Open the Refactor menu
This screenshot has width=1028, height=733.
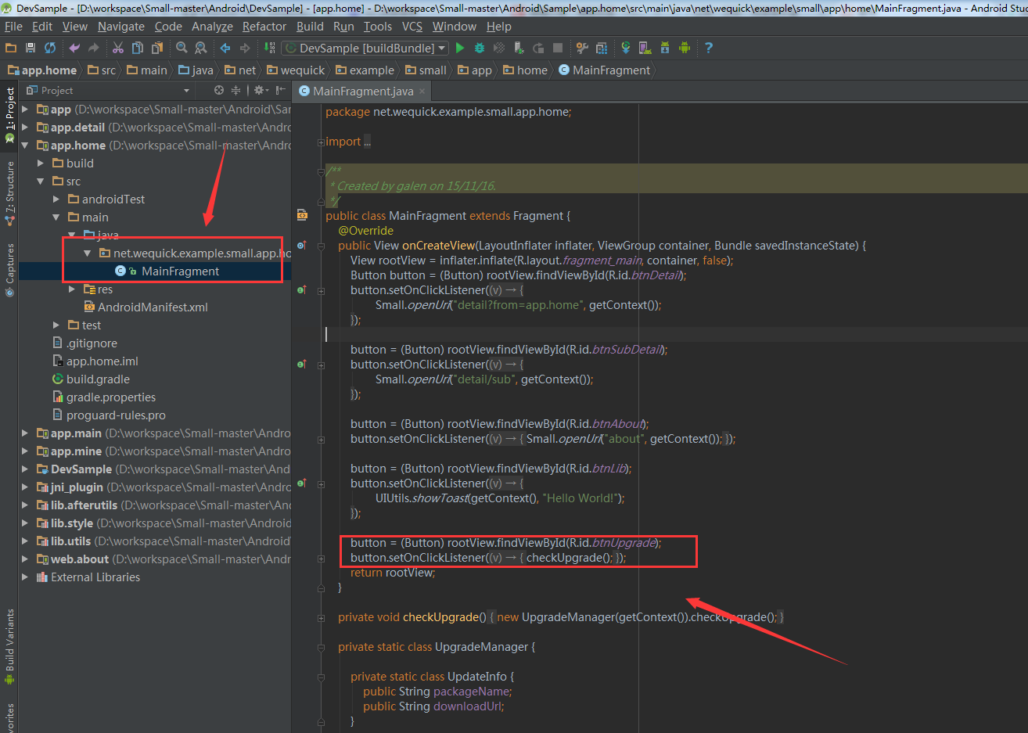click(264, 27)
